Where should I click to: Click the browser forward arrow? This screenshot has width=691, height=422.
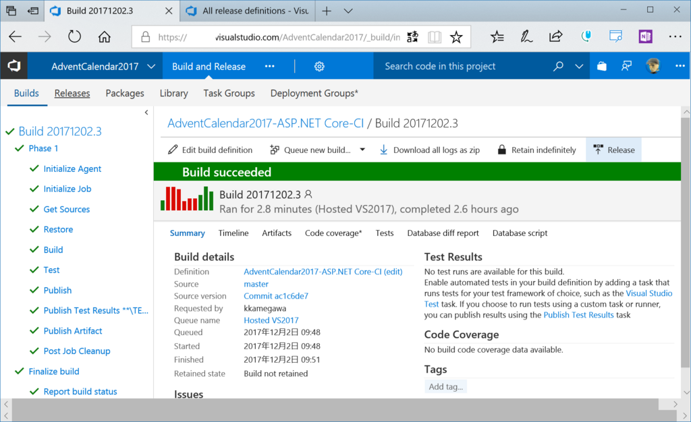point(45,36)
